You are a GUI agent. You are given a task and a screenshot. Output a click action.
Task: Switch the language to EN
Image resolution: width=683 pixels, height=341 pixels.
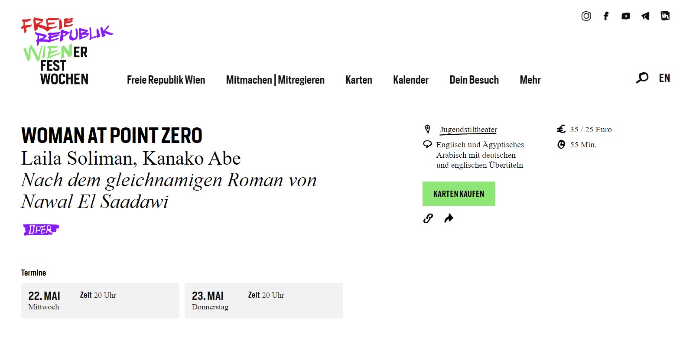(664, 78)
